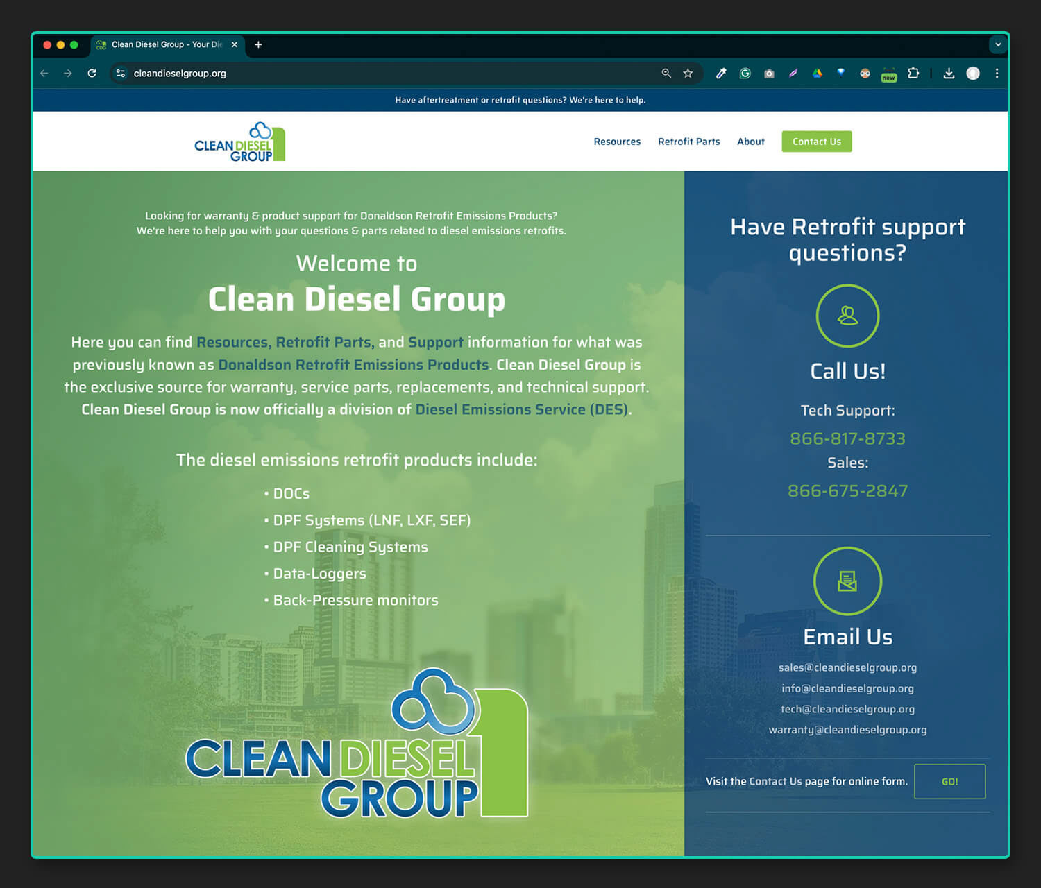
Task: Click the blue gem extension icon
Action: 841,72
